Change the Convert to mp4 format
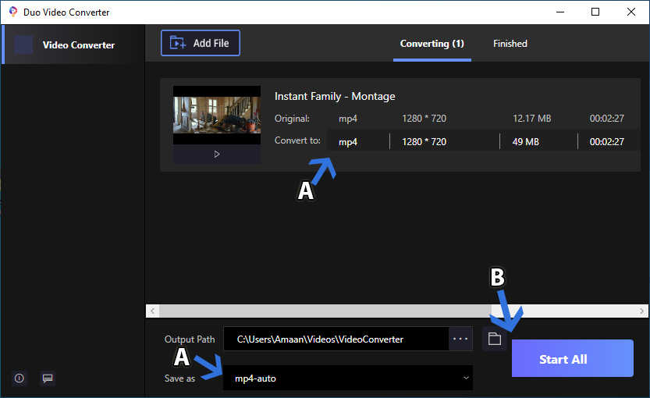 [x=348, y=142]
